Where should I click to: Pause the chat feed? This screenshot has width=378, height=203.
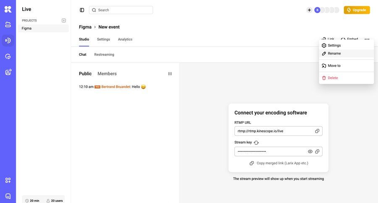point(170,74)
